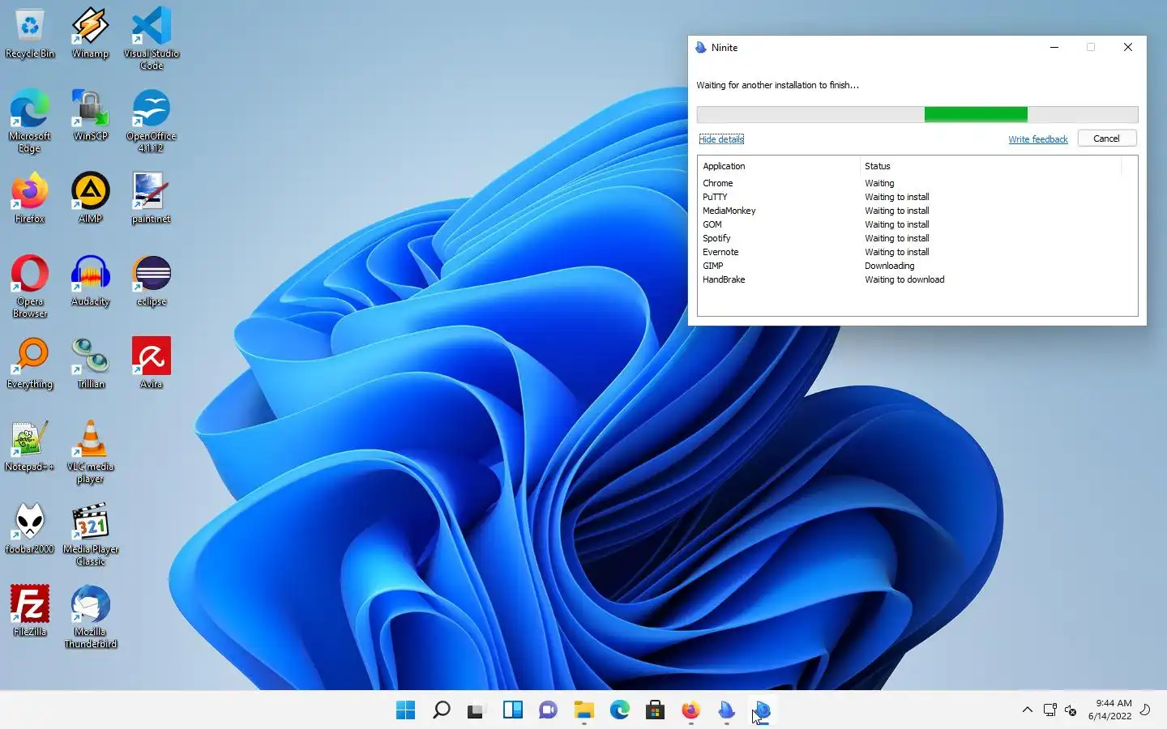1167x729 pixels.
Task: Switch to Firefox on the taskbar
Action: [x=691, y=710]
